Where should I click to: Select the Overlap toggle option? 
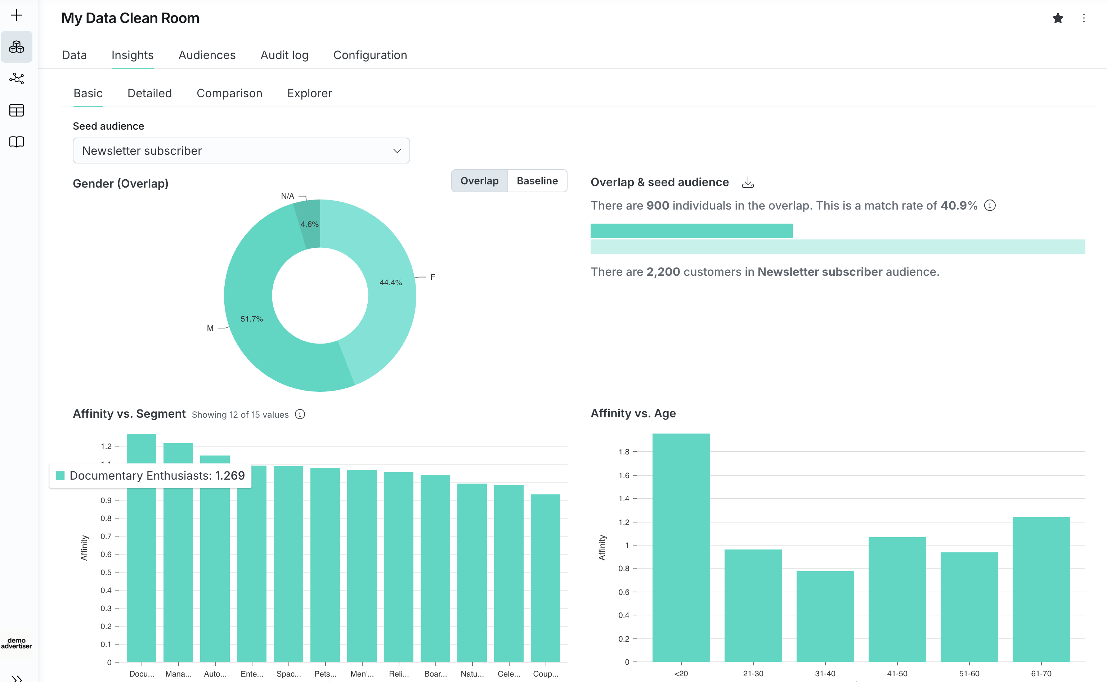[x=479, y=181]
